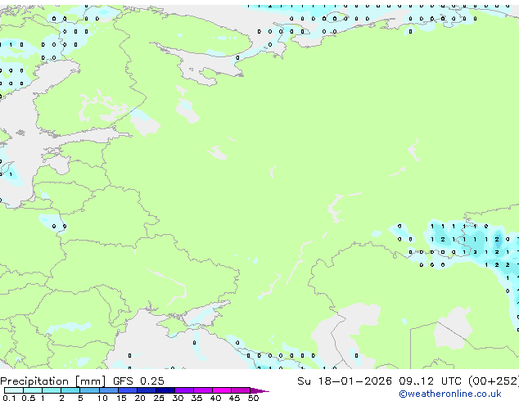Click the legend scale label '30'

tap(178, 398)
